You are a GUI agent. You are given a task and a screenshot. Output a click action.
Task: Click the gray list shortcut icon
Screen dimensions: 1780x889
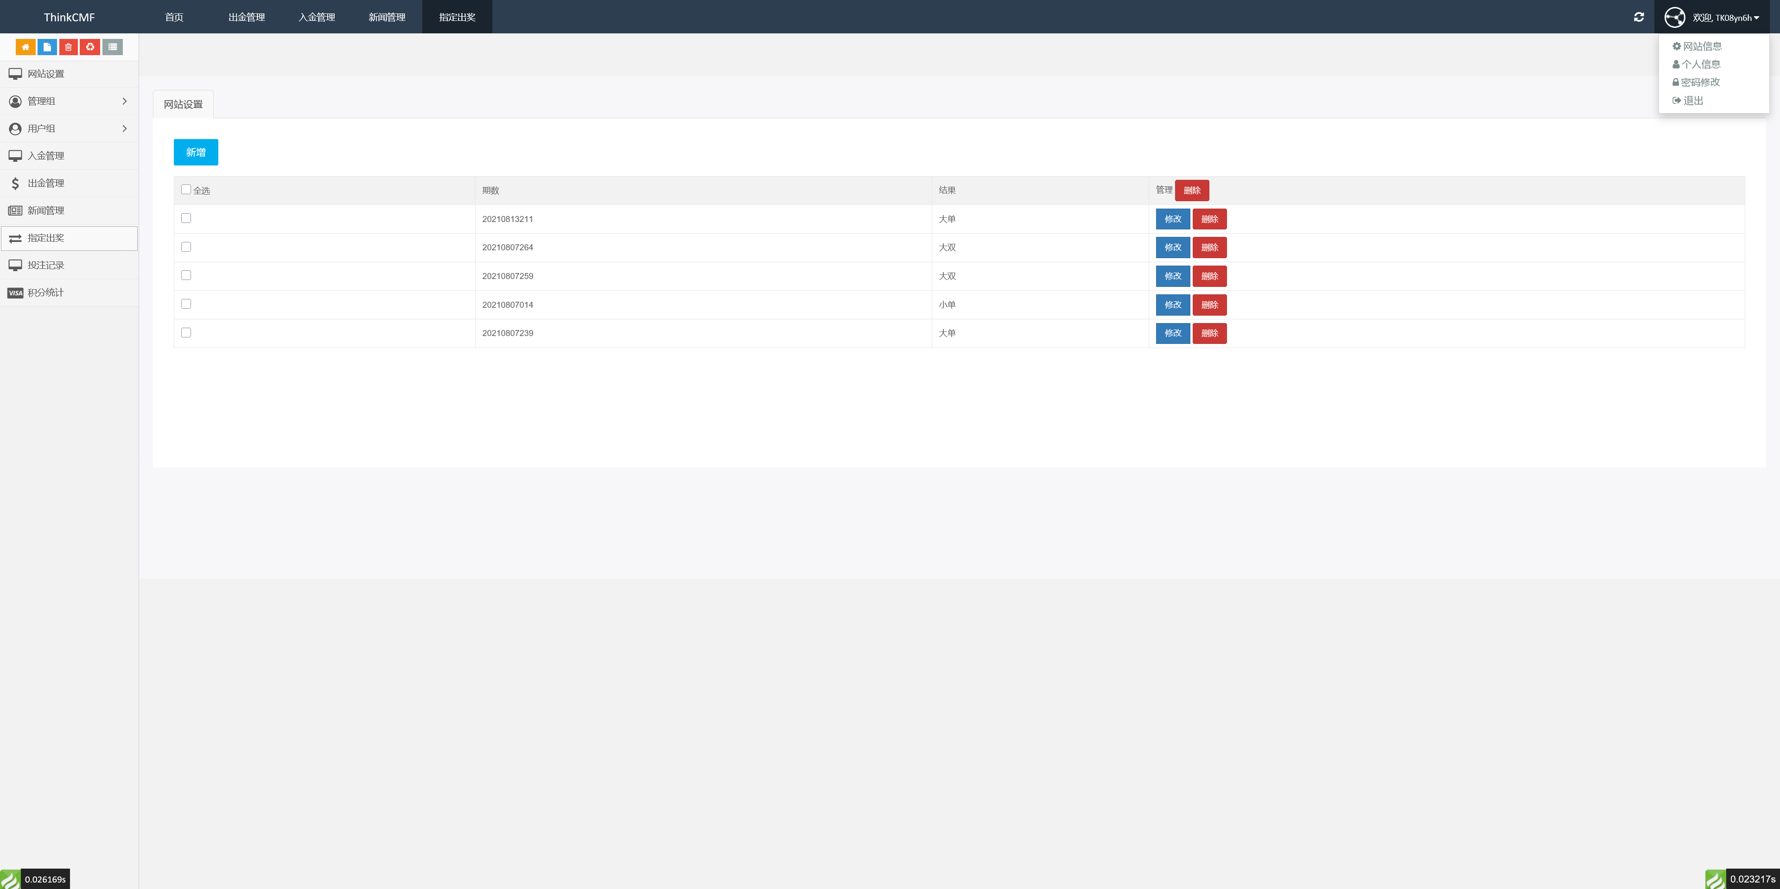[x=113, y=47]
